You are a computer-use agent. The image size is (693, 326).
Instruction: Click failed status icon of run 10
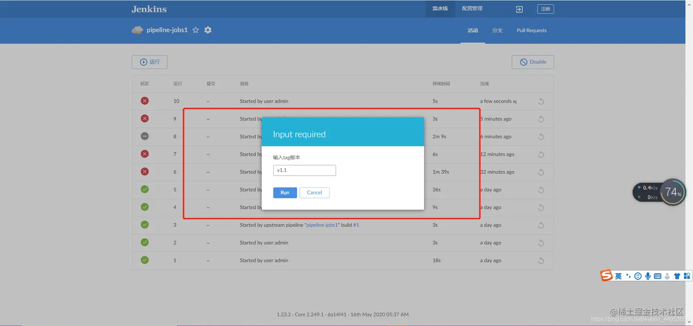pyautogui.click(x=145, y=101)
